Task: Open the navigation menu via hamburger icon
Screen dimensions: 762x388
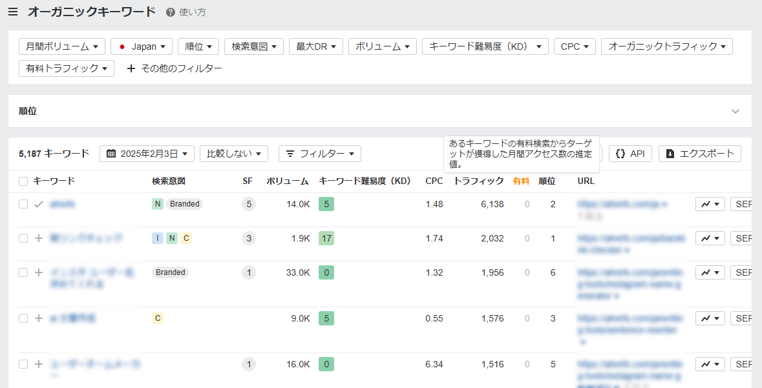Action: (x=13, y=11)
